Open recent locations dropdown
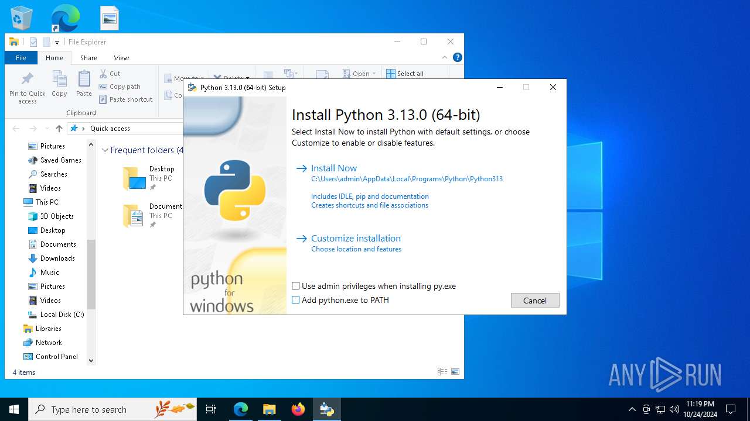The image size is (750, 421). pyautogui.click(x=46, y=129)
